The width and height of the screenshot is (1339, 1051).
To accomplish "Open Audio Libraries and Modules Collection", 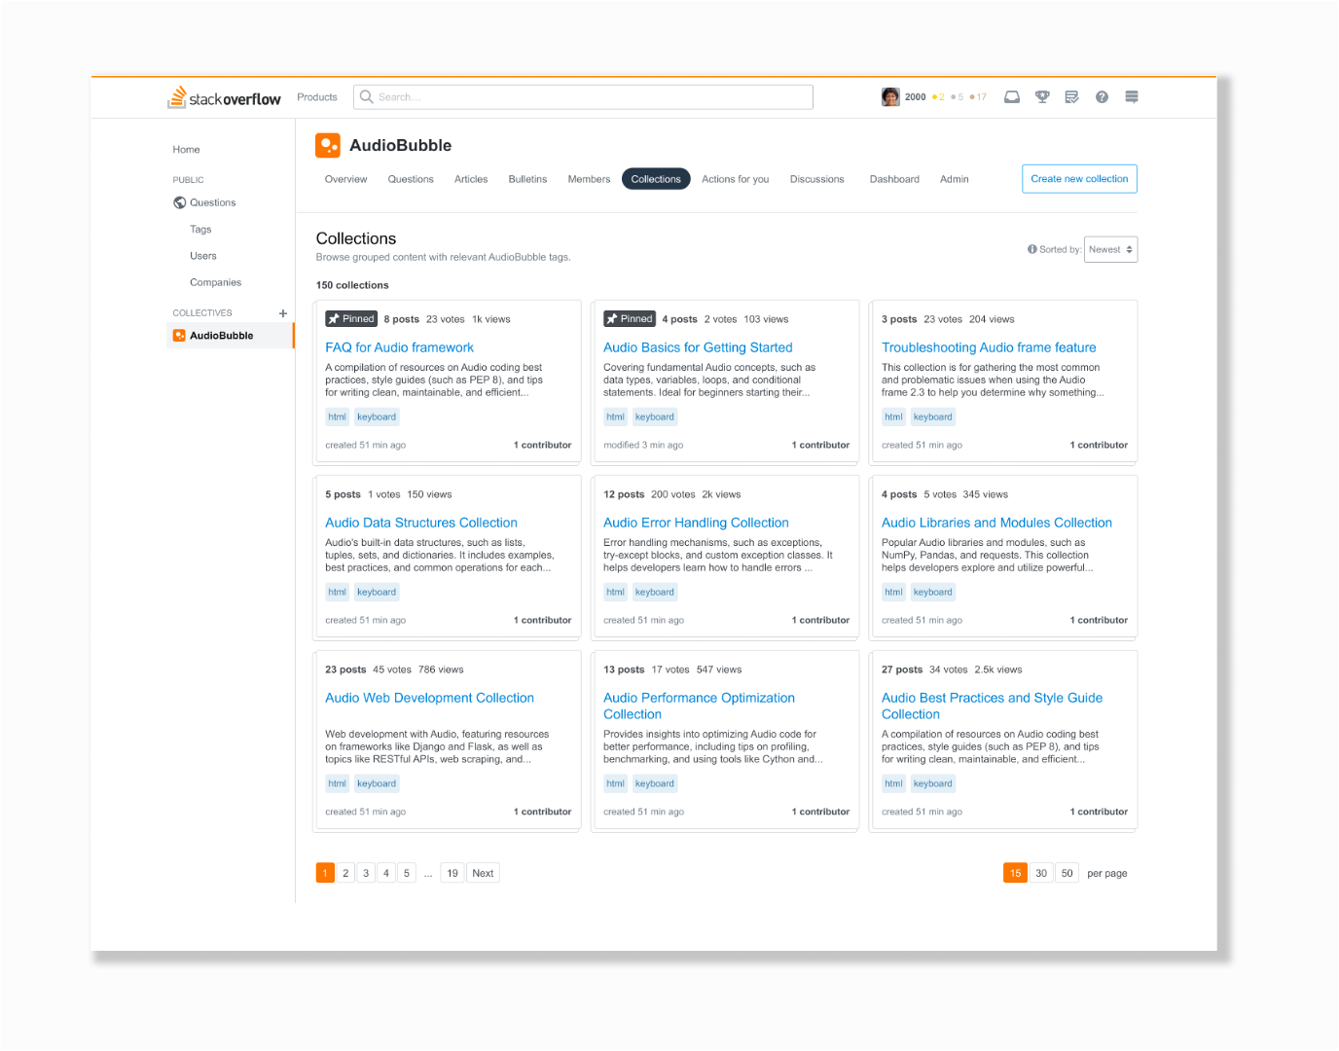I will (996, 523).
